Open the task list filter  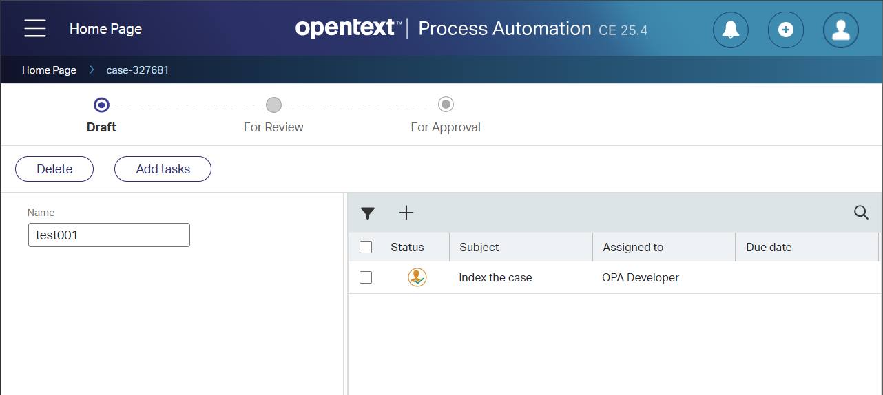pyautogui.click(x=368, y=213)
